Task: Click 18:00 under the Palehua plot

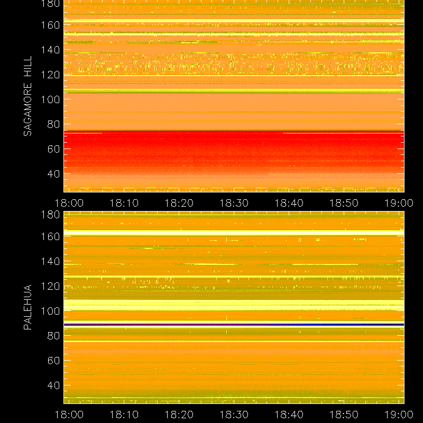Action: [x=69, y=415]
